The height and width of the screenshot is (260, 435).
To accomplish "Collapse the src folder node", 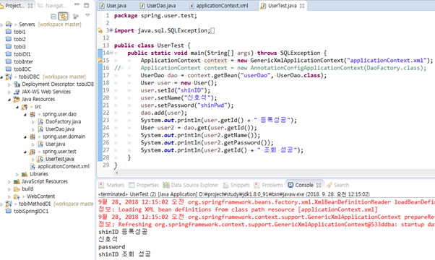I will tap(17, 107).
